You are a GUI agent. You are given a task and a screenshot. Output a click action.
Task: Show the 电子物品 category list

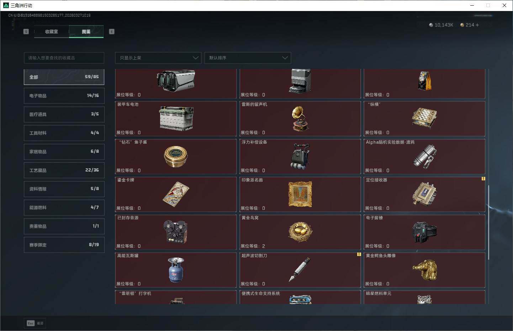tap(64, 96)
